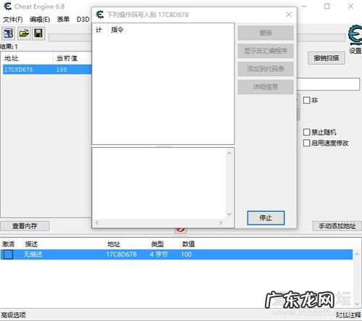Click value 100 in address table row
The image size is (362, 321).
point(186,254)
